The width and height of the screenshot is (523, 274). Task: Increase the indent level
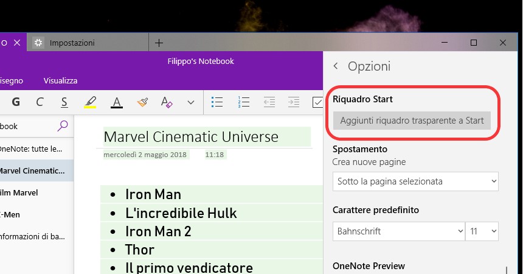coord(294,102)
